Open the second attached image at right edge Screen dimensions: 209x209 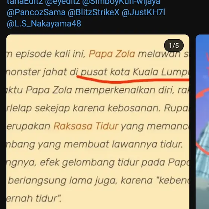pyautogui.click(x=202, y=122)
